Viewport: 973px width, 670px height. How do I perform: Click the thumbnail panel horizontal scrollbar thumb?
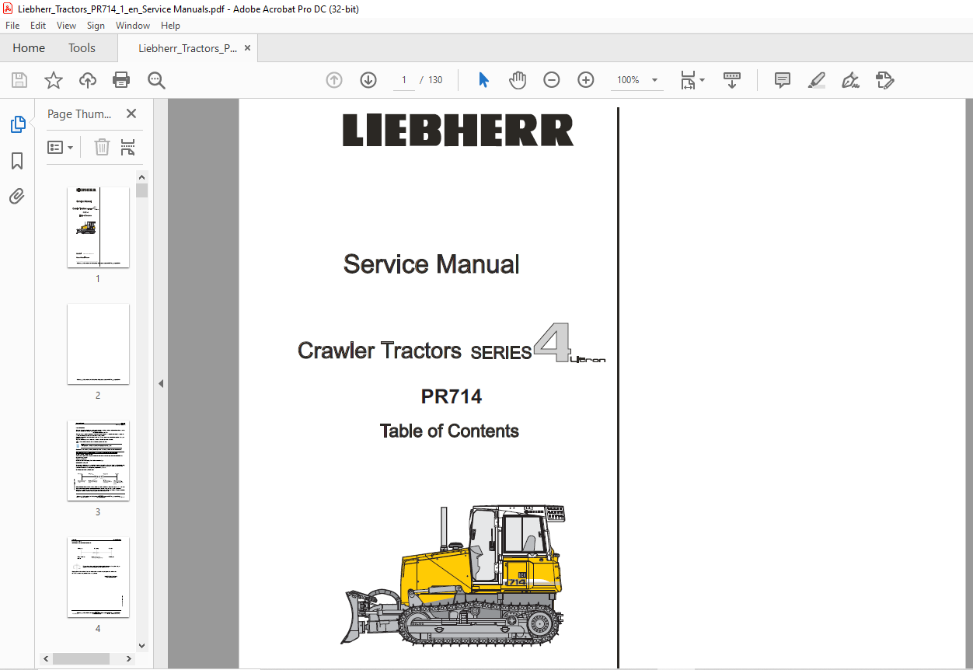(82, 658)
